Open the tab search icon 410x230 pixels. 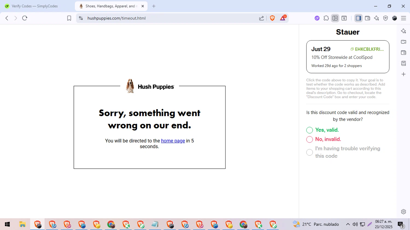click(344, 18)
